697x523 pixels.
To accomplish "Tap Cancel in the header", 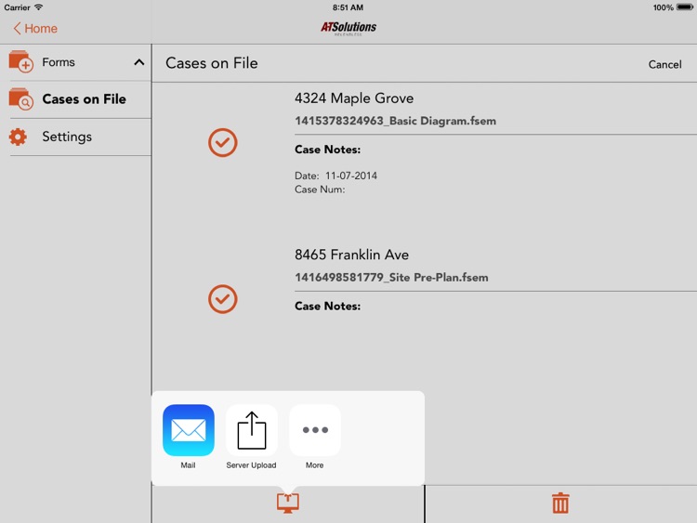I will tap(664, 64).
